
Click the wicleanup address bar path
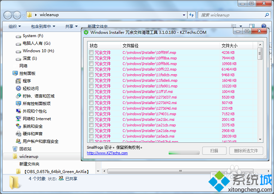(49, 15)
